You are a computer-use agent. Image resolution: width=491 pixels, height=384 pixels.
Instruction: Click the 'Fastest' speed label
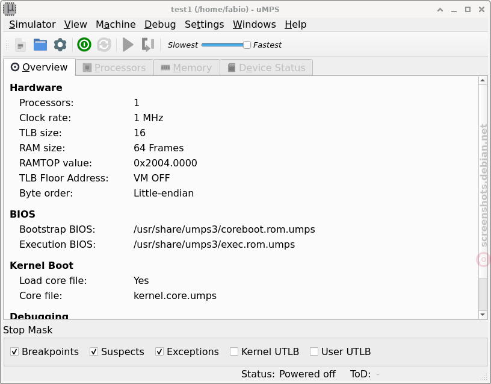click(267, 45)
